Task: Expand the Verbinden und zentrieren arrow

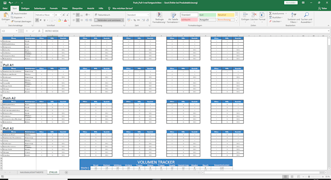Action: point(123,20)
